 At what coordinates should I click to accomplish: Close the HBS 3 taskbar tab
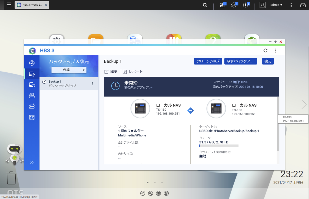[46, 5]
